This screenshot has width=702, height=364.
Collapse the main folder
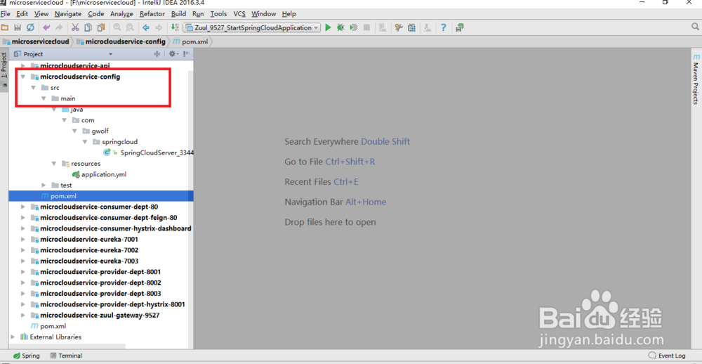44,98
